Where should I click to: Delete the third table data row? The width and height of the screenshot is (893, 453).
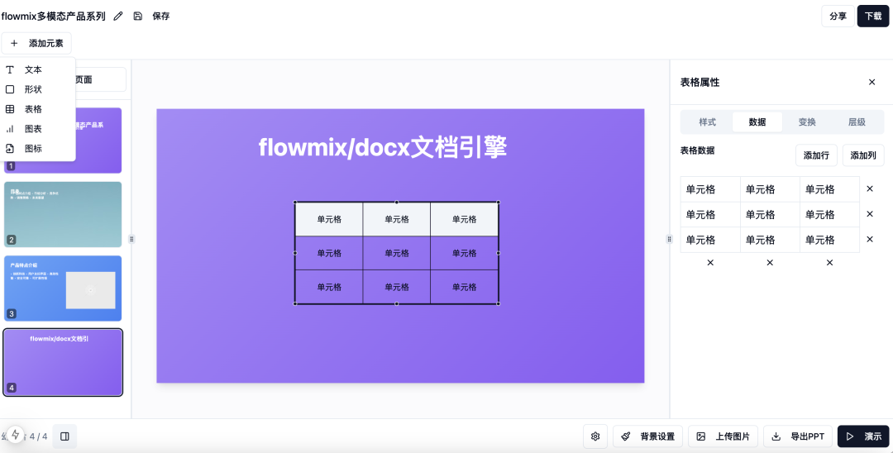click(870, 240)
